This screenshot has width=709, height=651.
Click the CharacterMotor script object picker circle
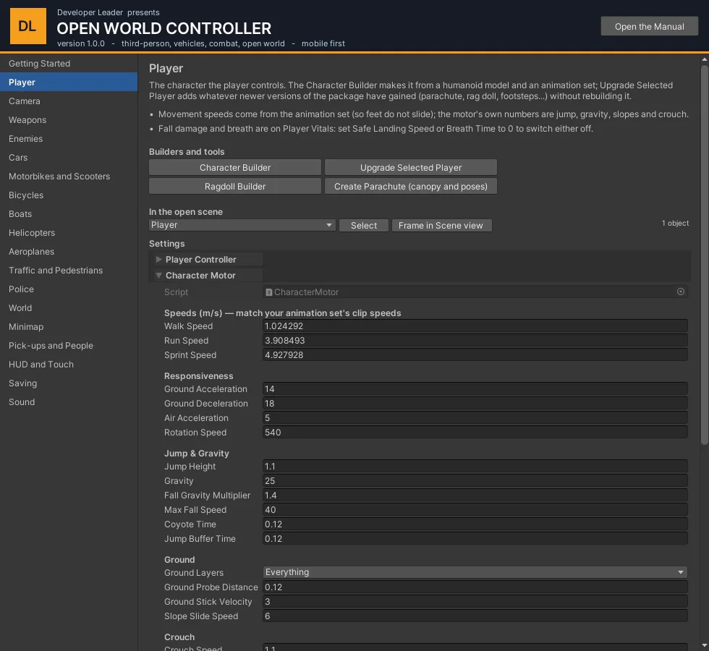(x=681, y=292)
